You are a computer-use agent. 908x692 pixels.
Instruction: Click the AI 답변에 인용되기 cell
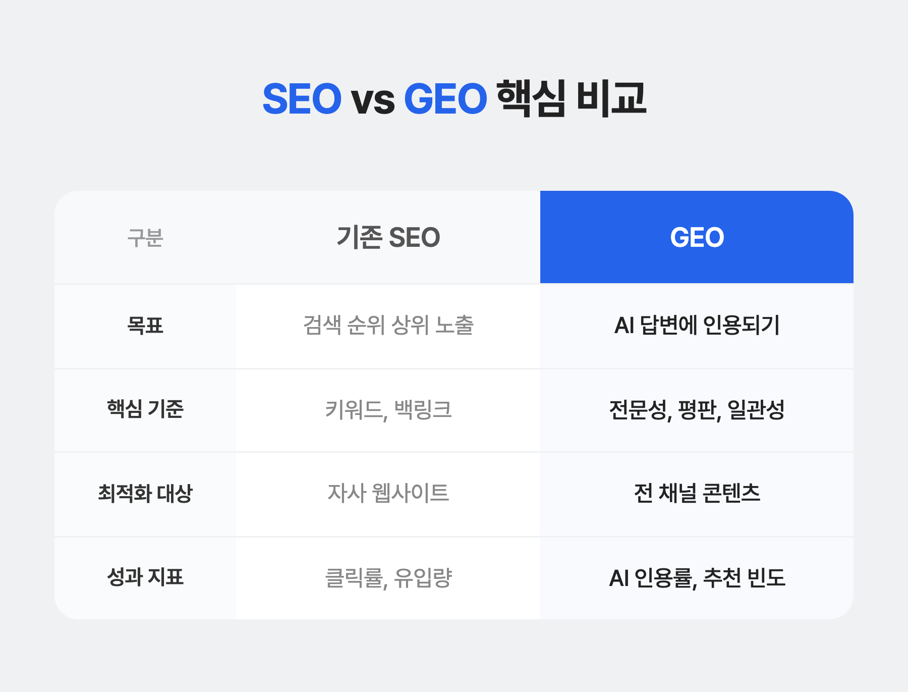click(x=697, y=326)
